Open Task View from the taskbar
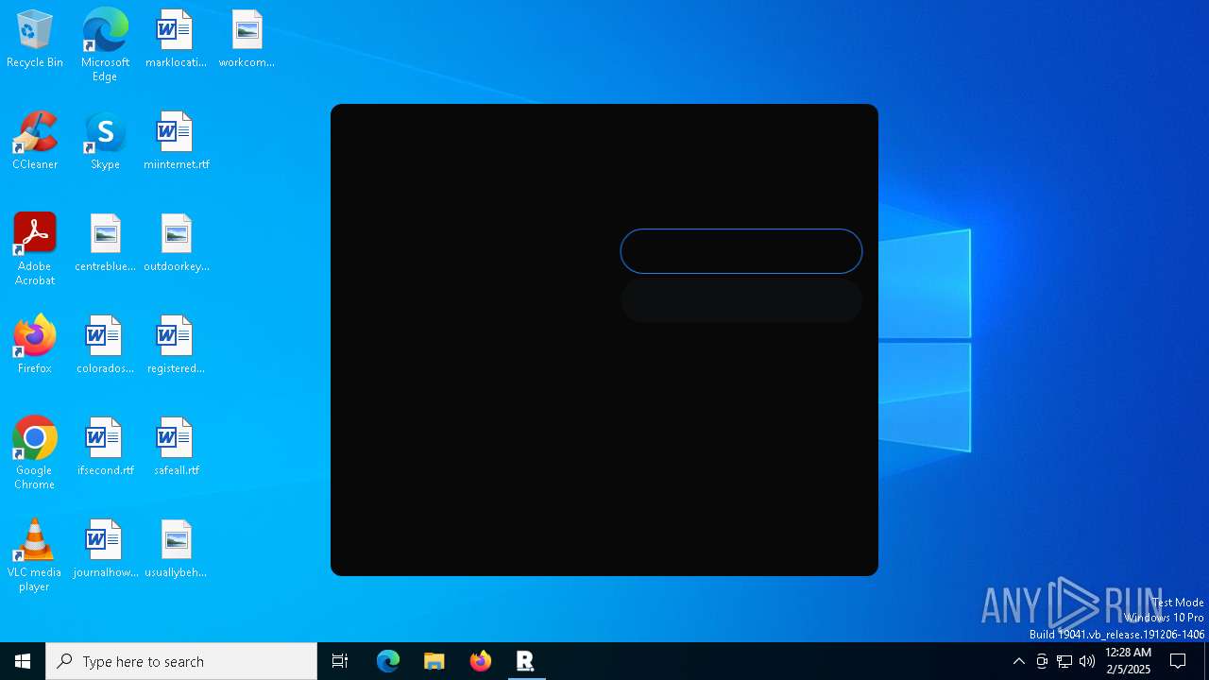The image size is (1209, 680). coord(340,661)
